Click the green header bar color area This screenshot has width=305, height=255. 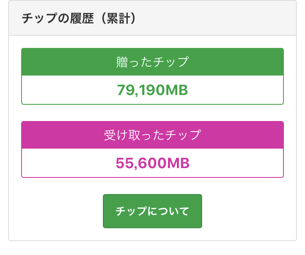coord(244,62)
